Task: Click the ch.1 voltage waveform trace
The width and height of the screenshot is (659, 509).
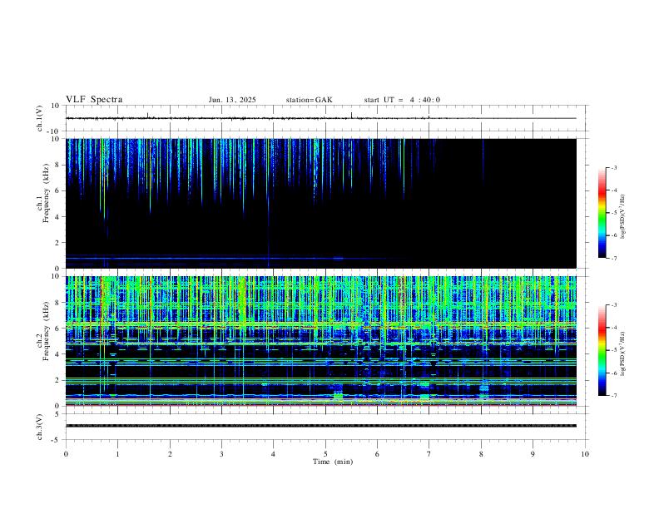Action: pos(320,118)
